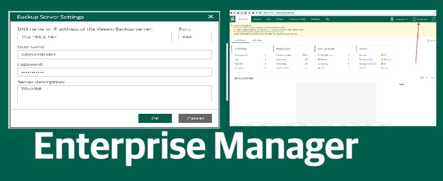Click the browser reload icon in the toolbar

242,13
